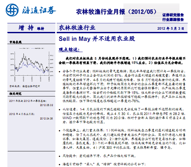Open related report 2011 年报与 2012 年一季报总结

28,101
